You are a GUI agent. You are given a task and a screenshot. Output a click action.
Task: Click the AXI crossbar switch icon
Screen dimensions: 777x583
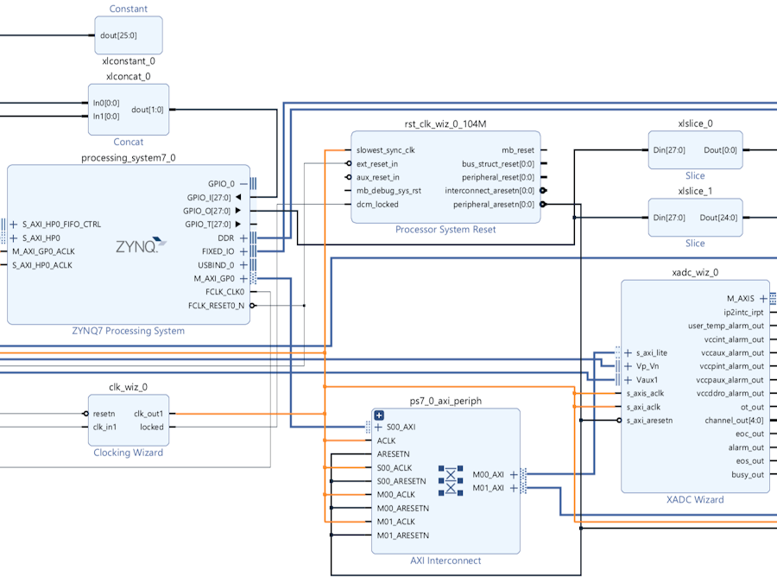pos(451,480)
